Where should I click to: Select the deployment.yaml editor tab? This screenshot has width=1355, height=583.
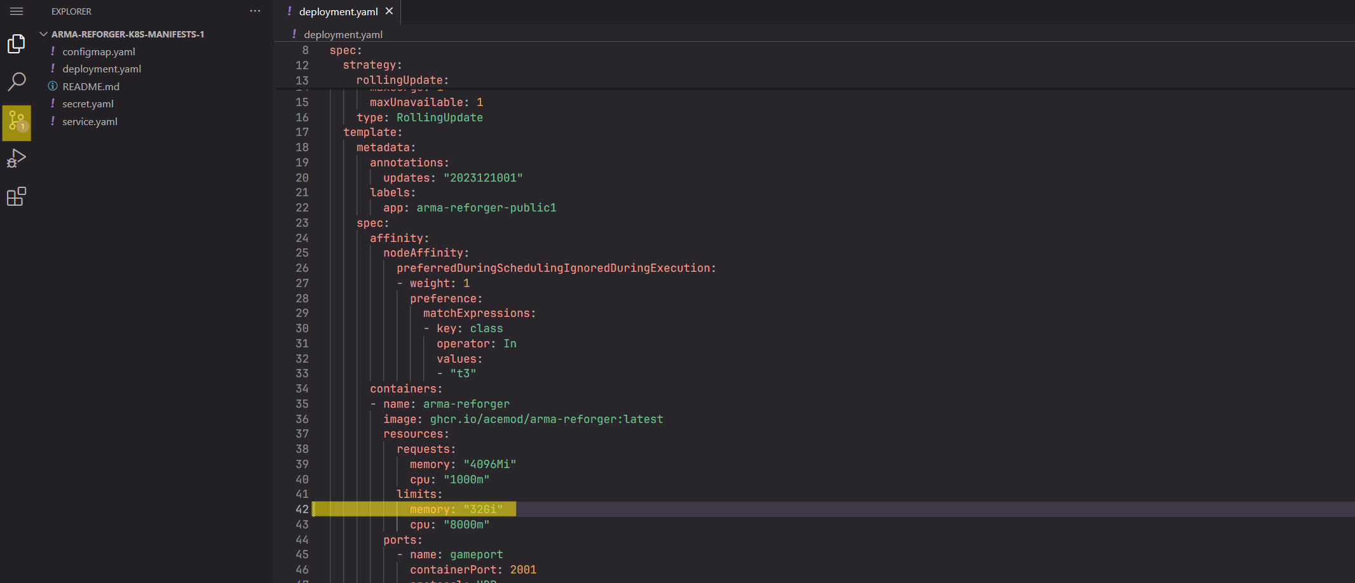coord(337,11)
